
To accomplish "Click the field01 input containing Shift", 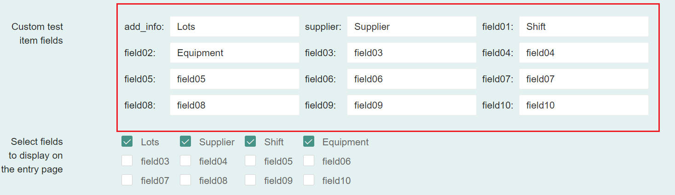I will pyautogui.click(x=583, y=27).
